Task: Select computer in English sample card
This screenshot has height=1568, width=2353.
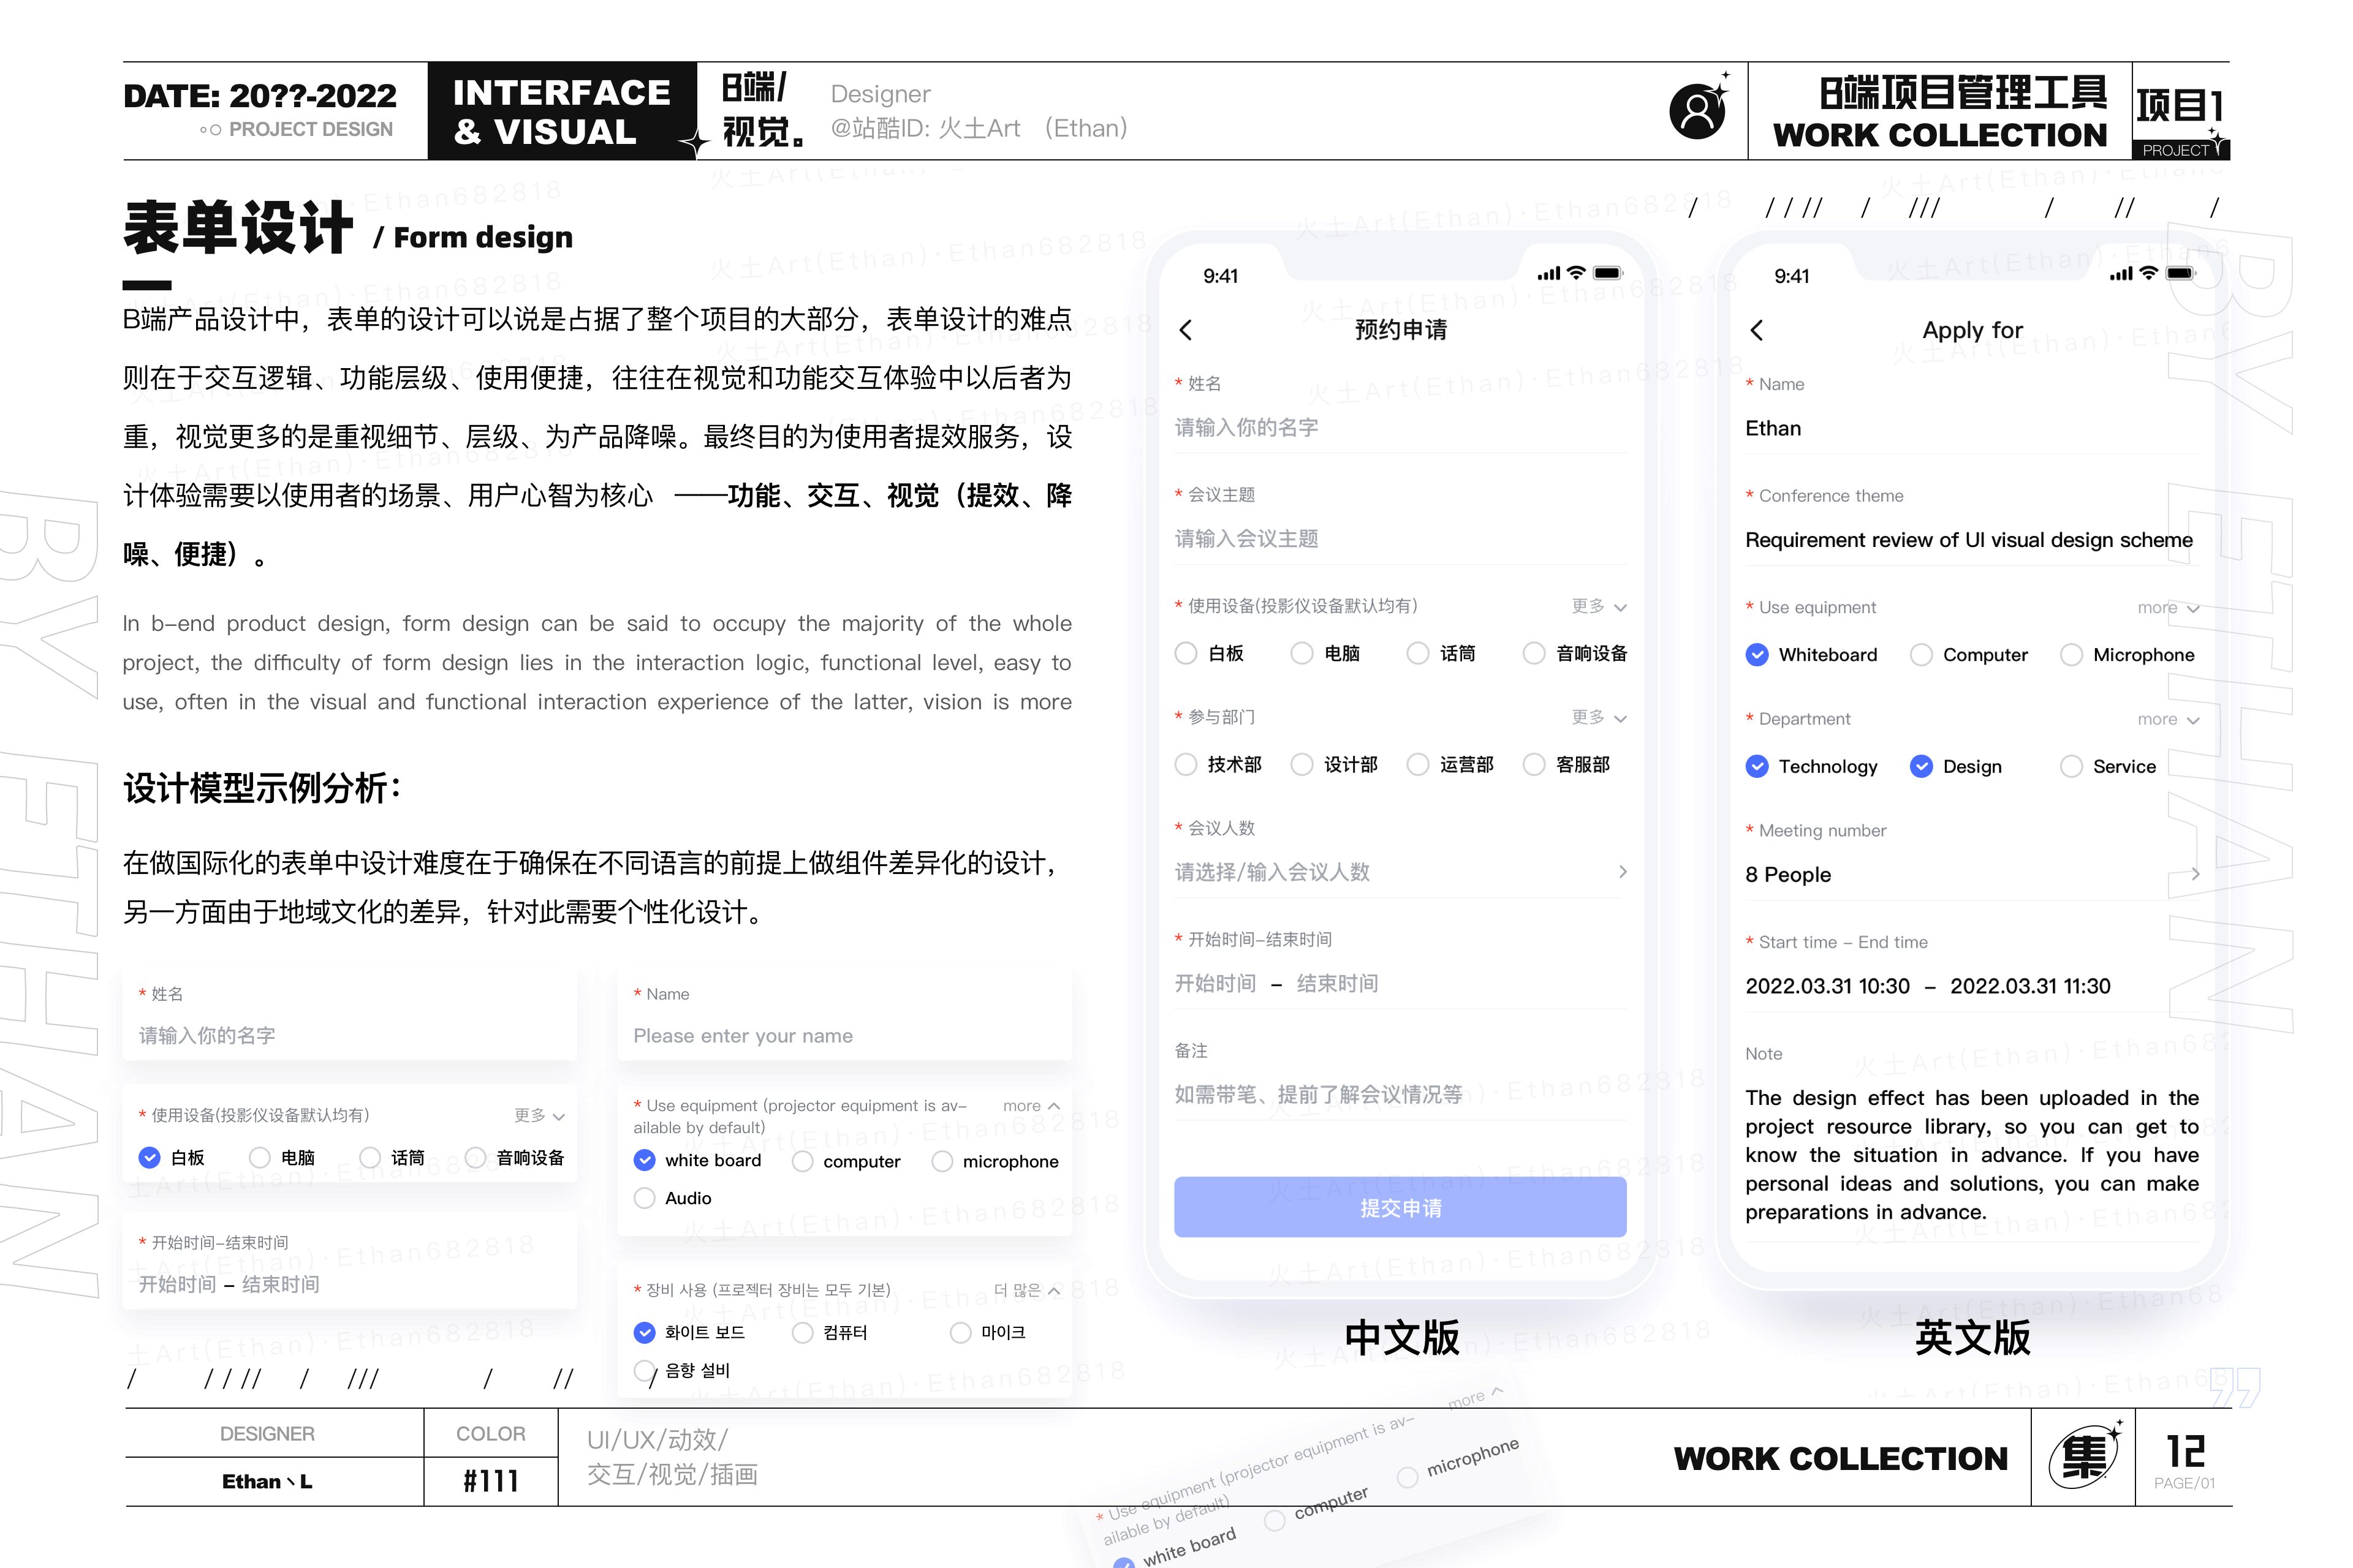Action: (x=802, y=1161)
